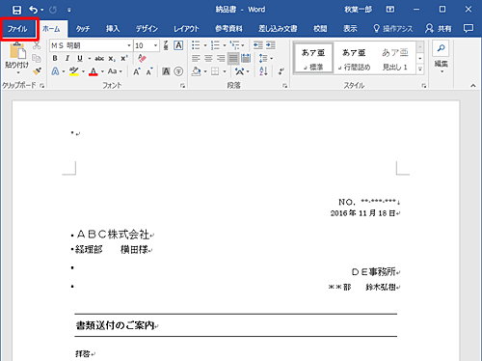Click the Copy icon
This screenshot has height=361, width=482.
(x=37, y=58)
